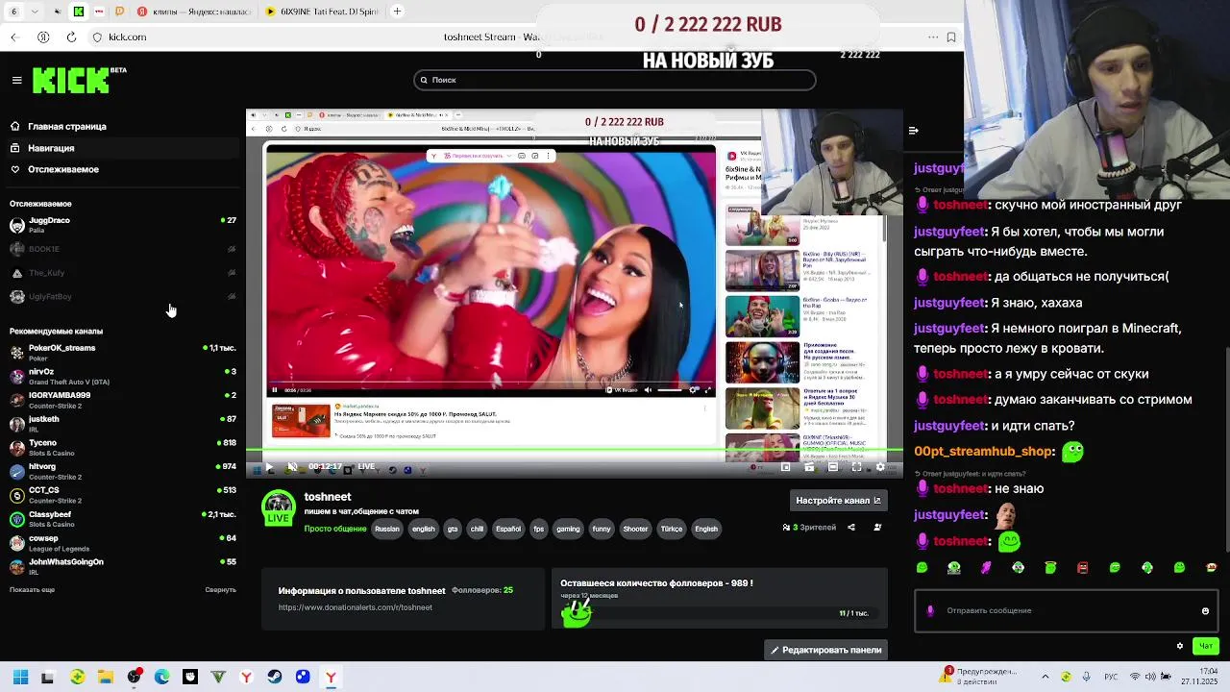Open PokerOK_streams recommended channel
This screenshot has height=692, width=1230.
(x=122, y=352)
